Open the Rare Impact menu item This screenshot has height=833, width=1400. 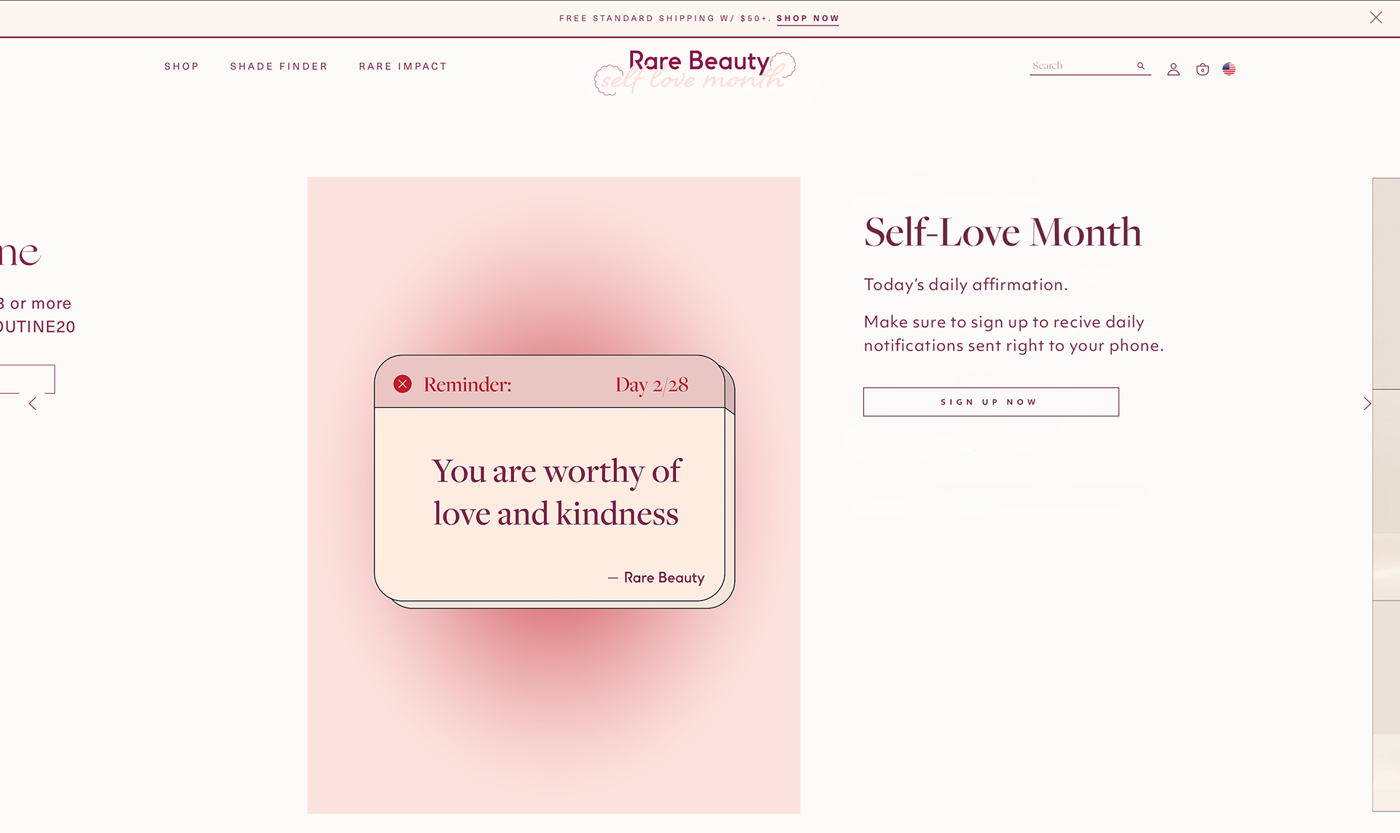pos(402,66)
